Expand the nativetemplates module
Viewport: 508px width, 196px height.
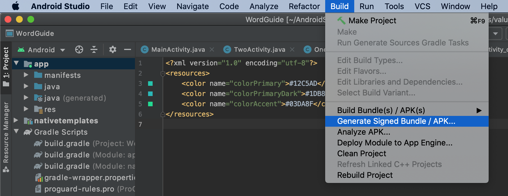16,120
